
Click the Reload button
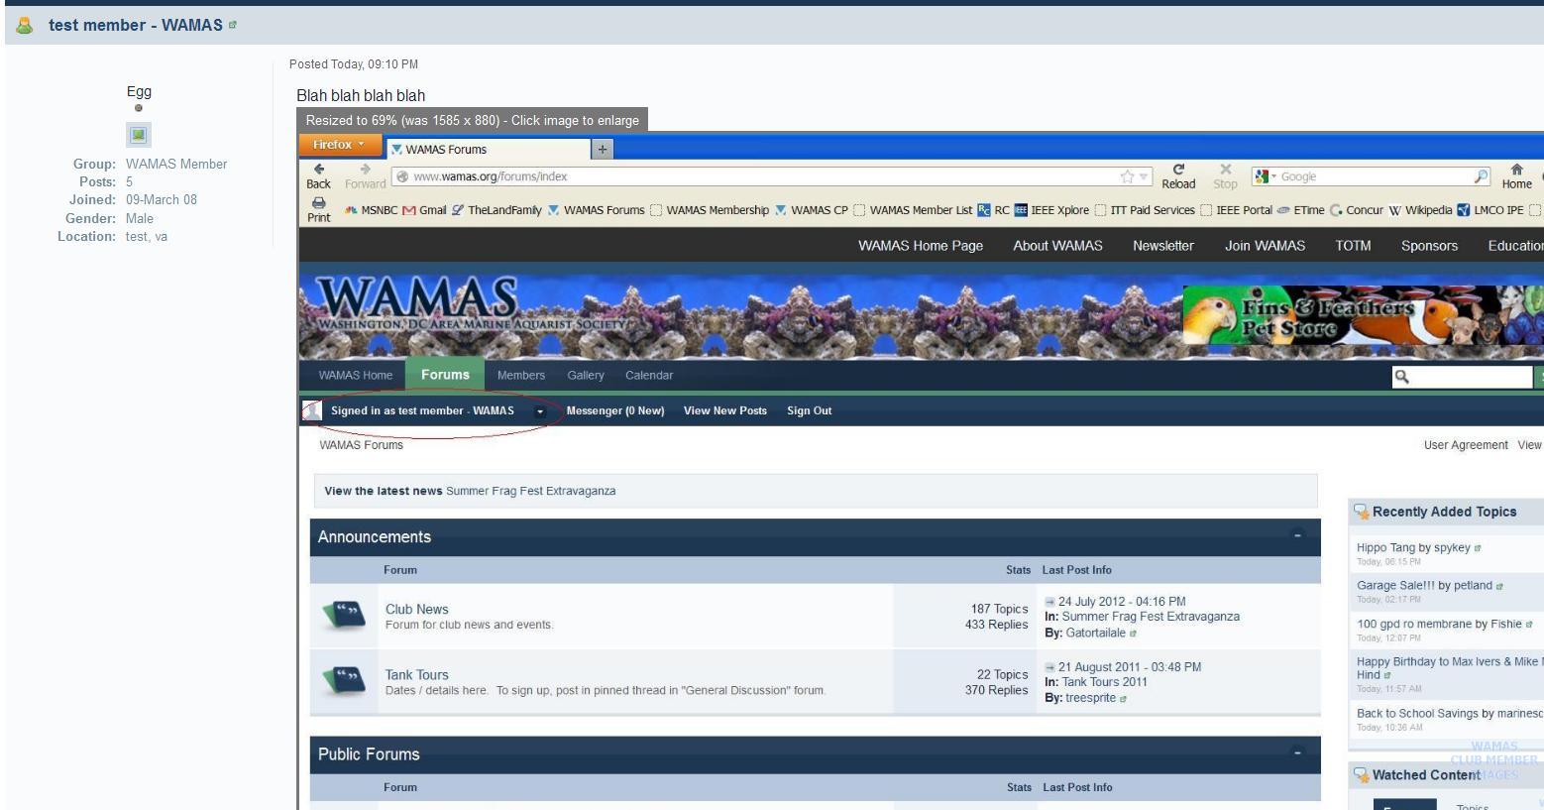[x=1178, y=175]
